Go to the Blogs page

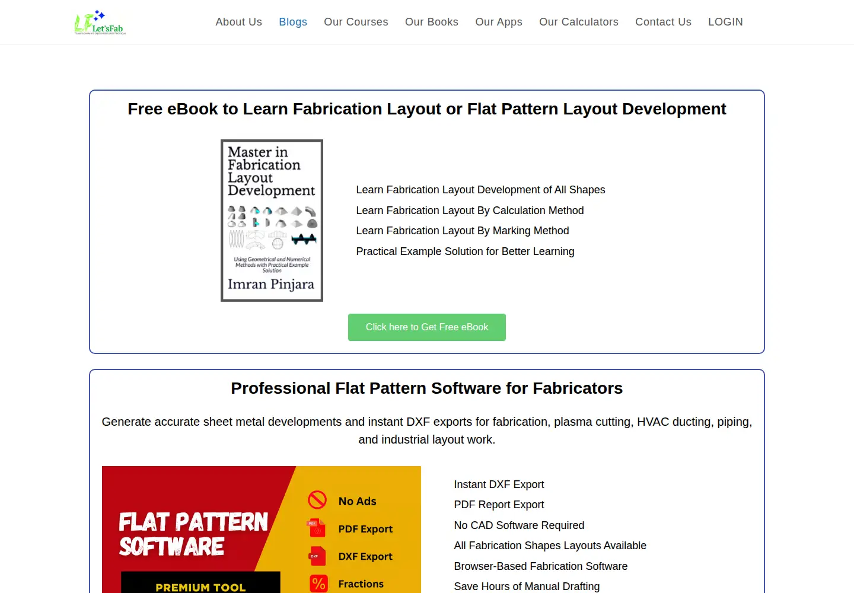pos(293,22)
